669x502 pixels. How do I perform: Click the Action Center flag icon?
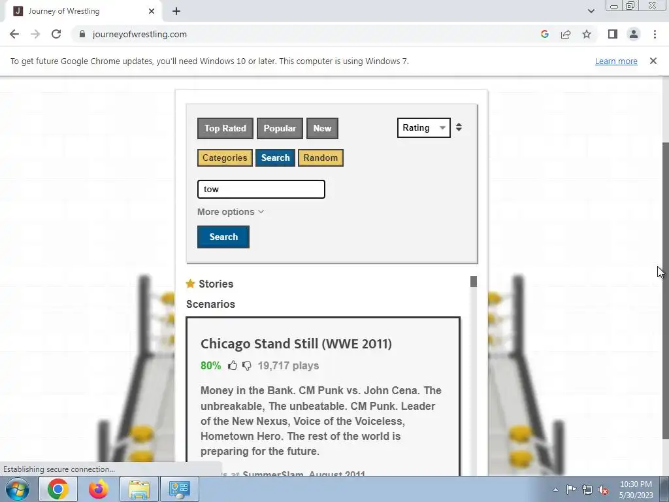pyautogui.click(x=571, y=490)
